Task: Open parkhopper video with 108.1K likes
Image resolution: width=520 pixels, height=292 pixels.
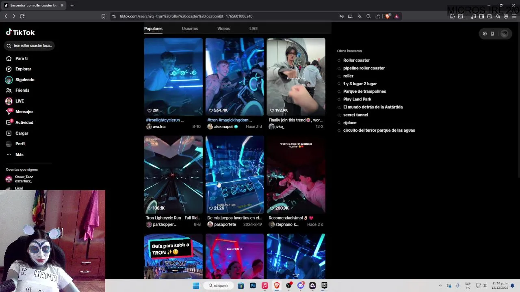Action: pos(173,174)
